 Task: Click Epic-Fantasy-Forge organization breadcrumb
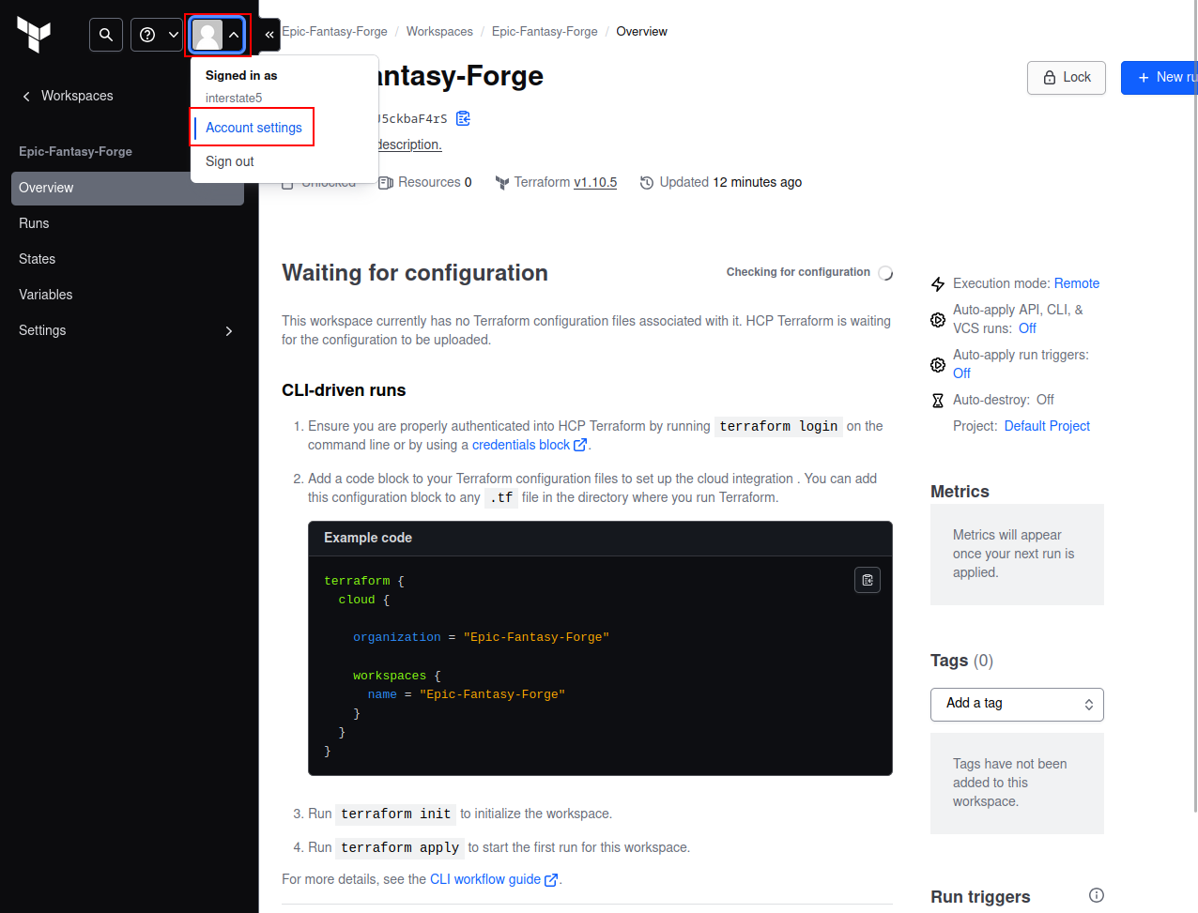(x=334, y=32)
